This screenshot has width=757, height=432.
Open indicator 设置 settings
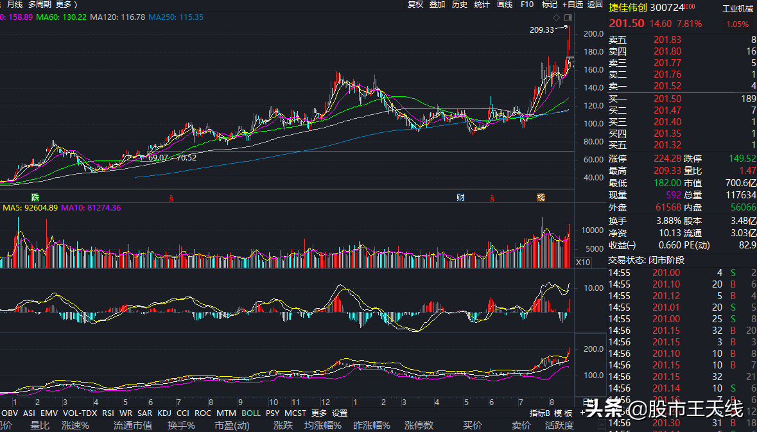coord(340,413)
